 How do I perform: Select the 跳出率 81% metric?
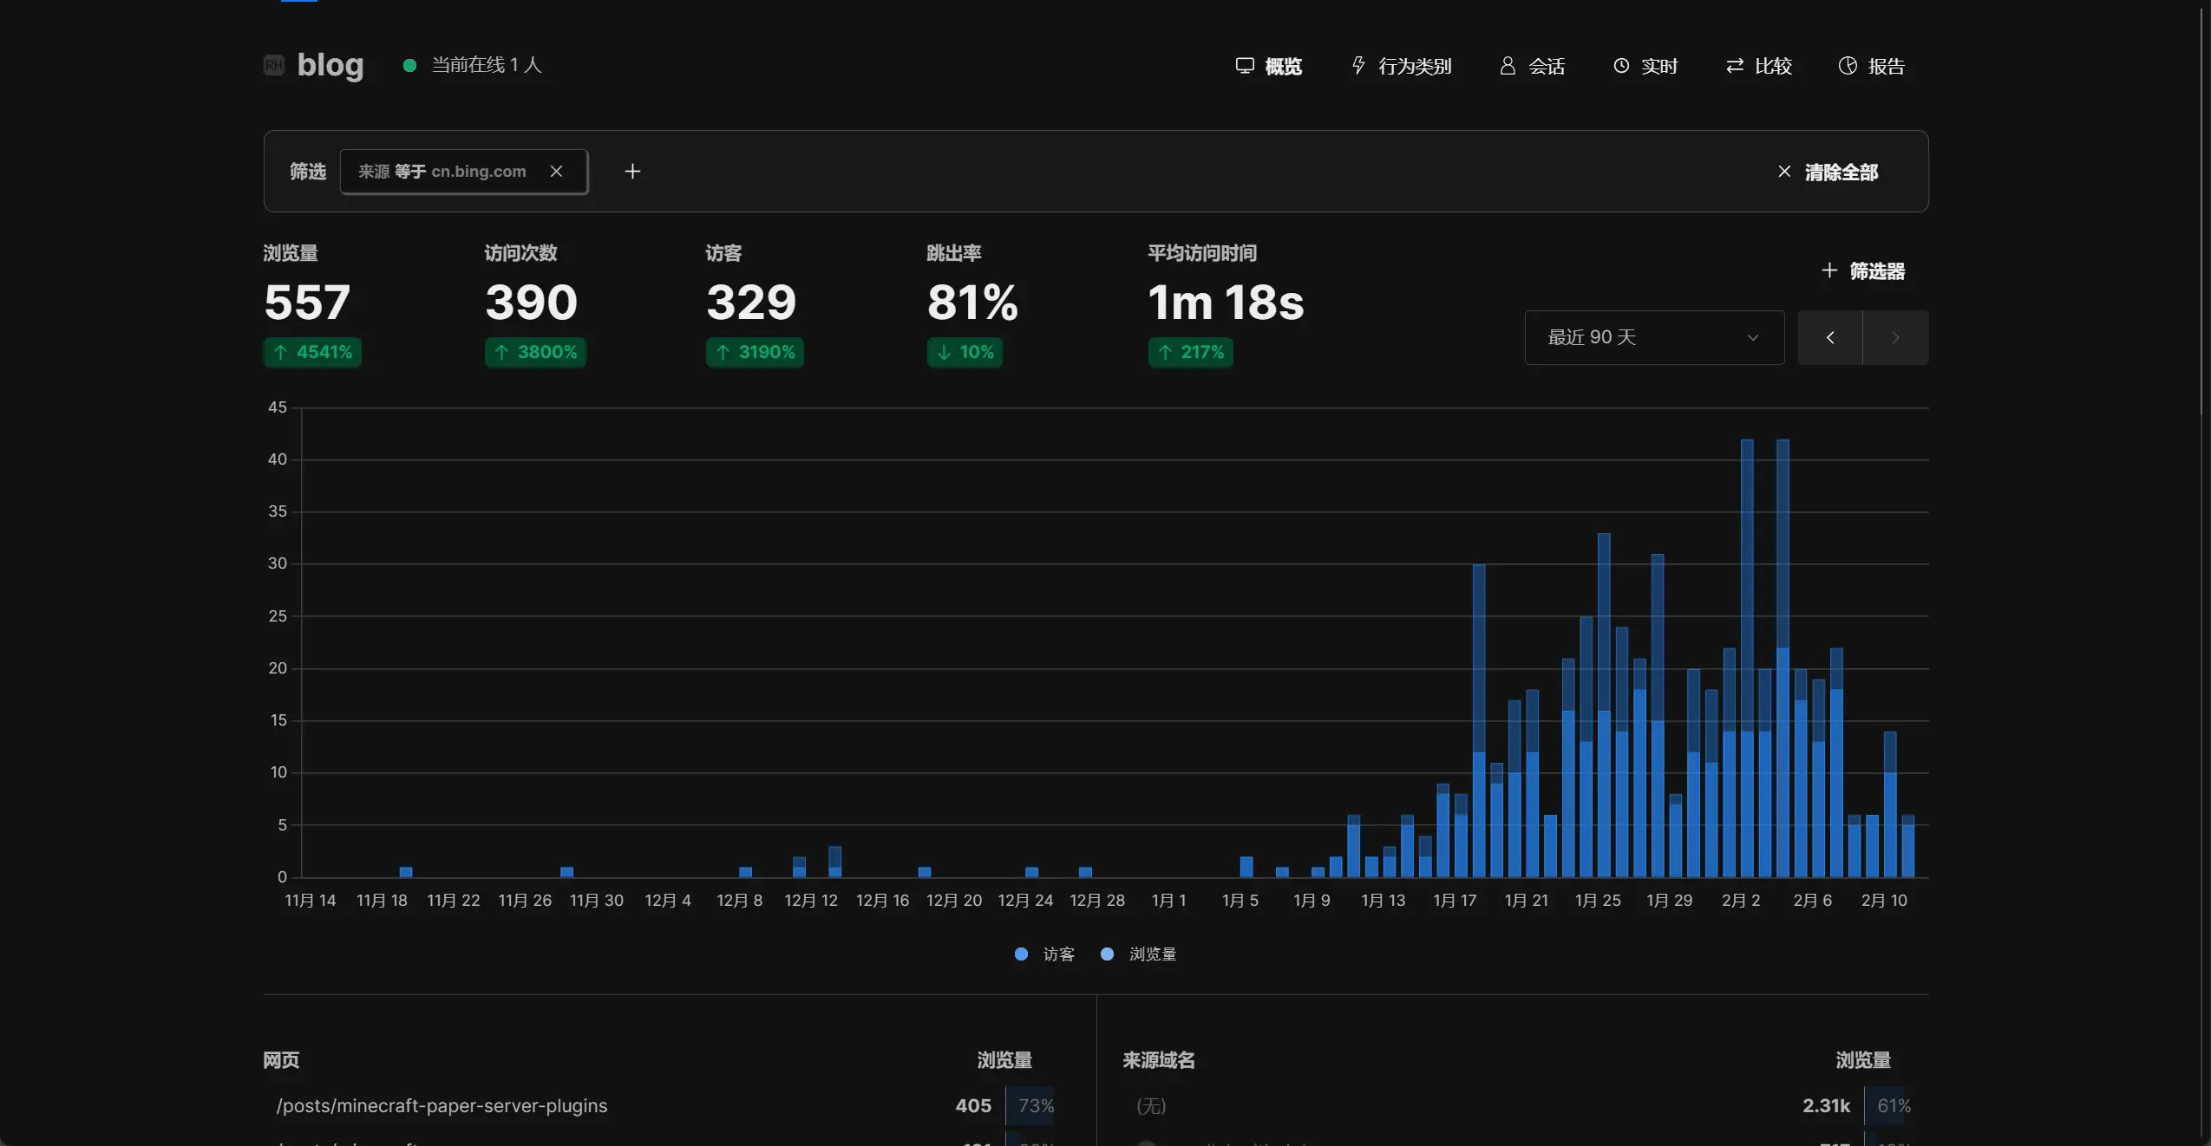tap(972, 304)
